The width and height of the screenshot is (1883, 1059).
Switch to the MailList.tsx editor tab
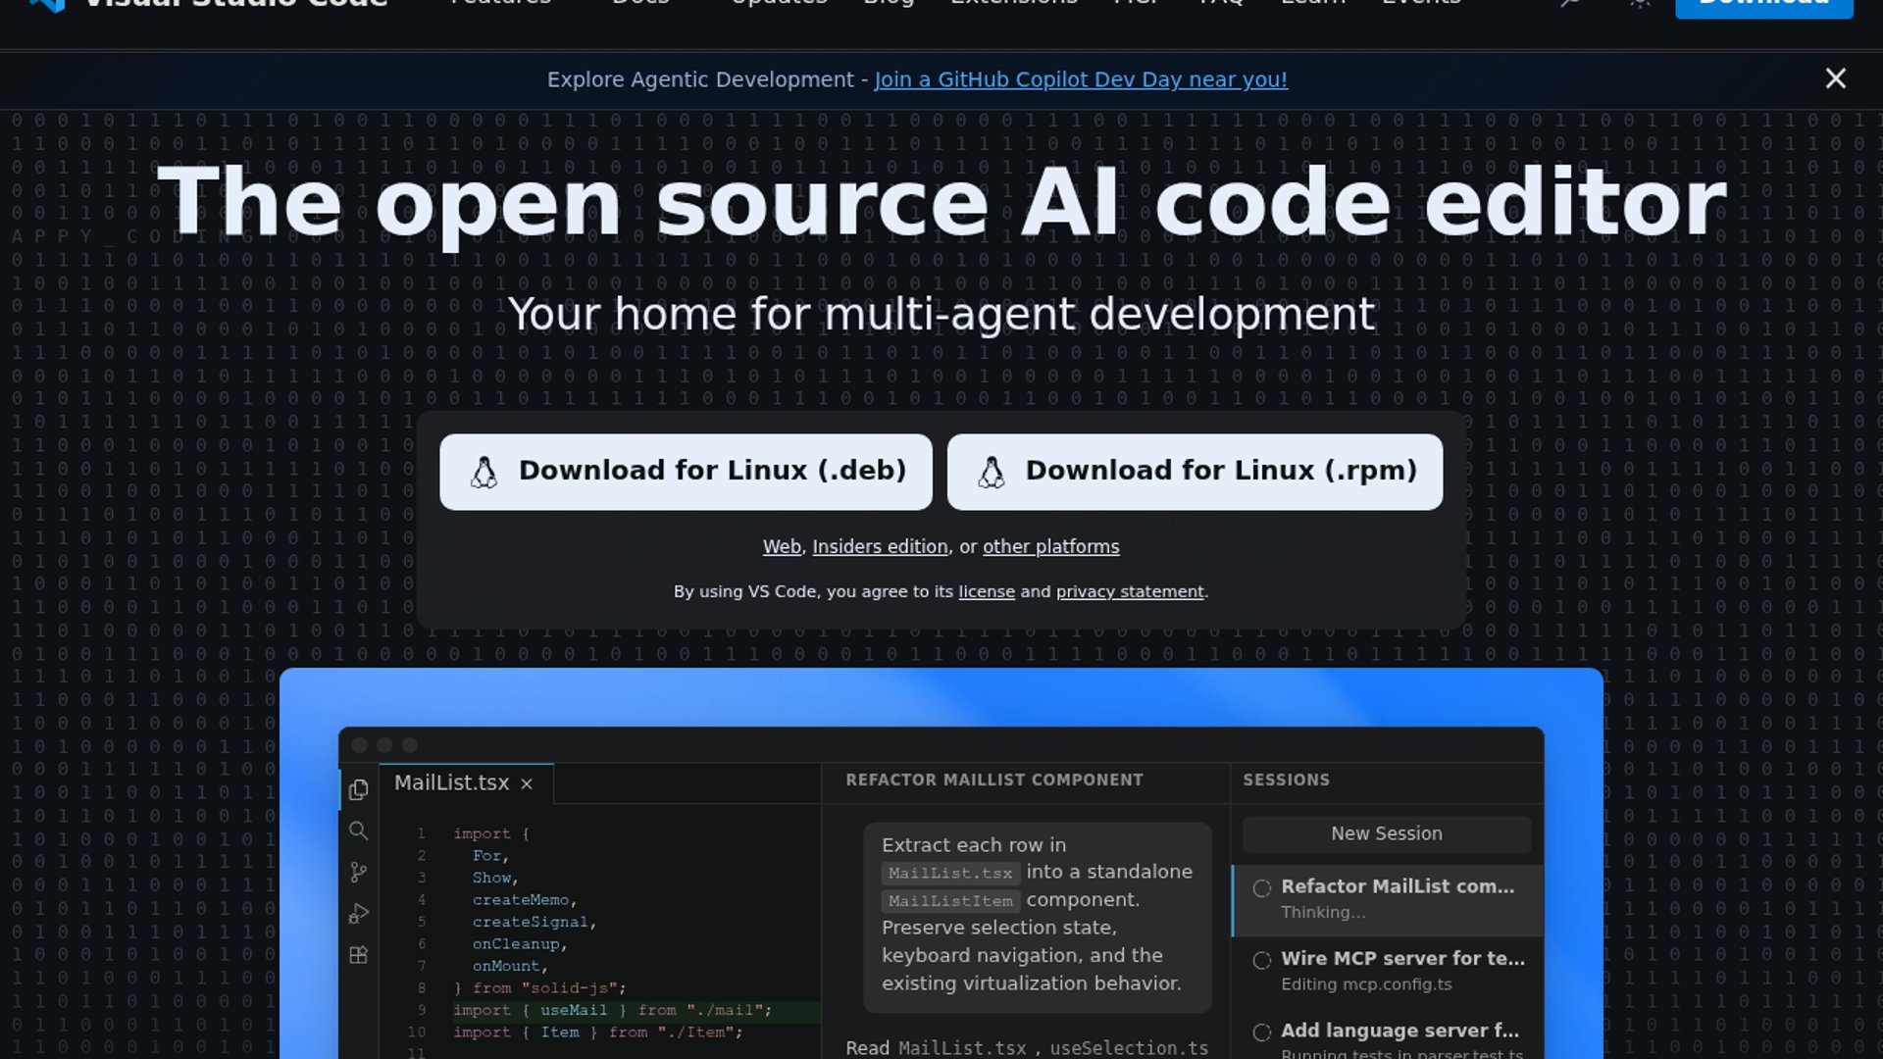tap(451, 782)
